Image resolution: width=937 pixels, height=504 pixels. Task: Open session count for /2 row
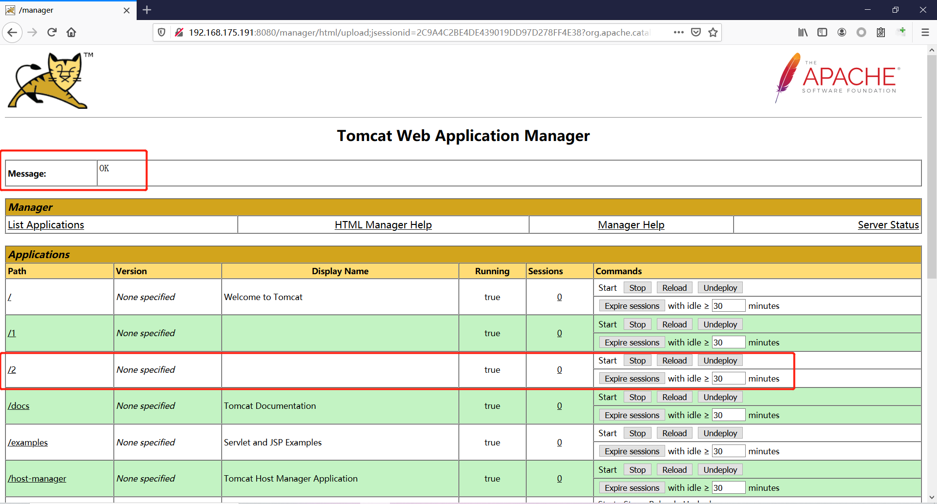click(x=559, y=370)
